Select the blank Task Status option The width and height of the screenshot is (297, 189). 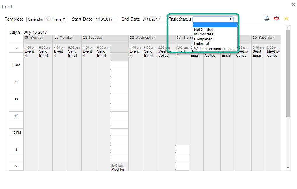pyautogui.click(x=215, y=25)
